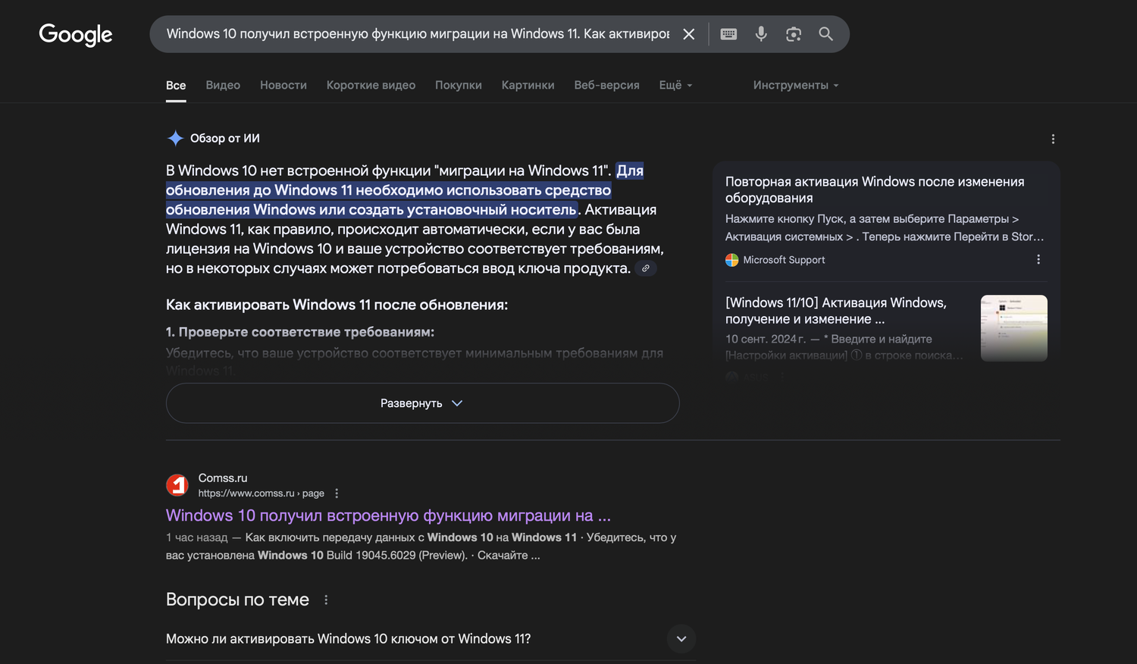The image size is (1137, 664).
Task: Clear the search query with the X icon
Action: (688, 34)
